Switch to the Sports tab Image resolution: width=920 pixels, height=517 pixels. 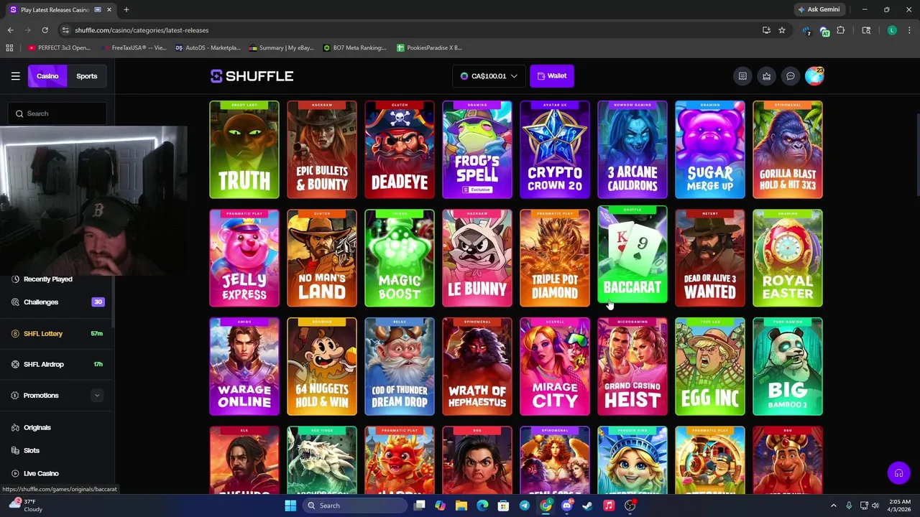[87, 76]
